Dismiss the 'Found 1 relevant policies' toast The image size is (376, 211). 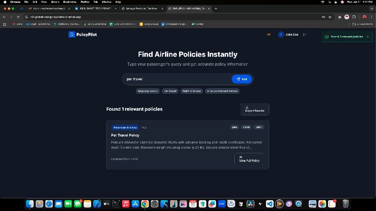368,36
